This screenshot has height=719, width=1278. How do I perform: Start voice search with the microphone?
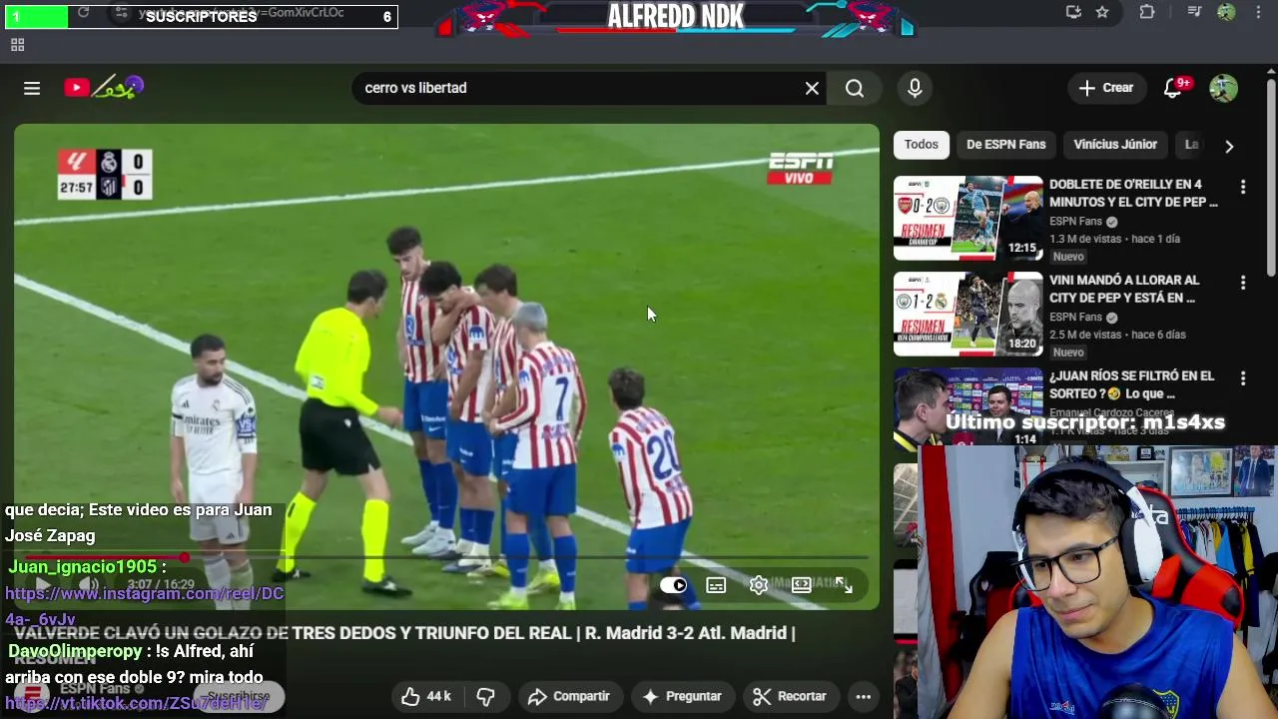[915, 88]
